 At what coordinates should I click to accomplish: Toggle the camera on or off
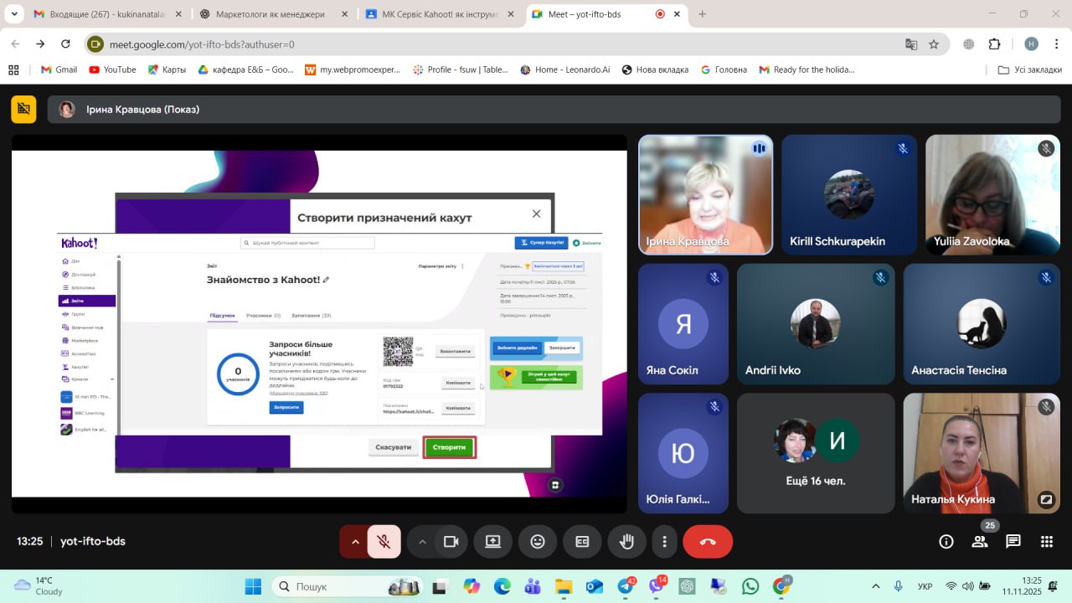(451, 542)
